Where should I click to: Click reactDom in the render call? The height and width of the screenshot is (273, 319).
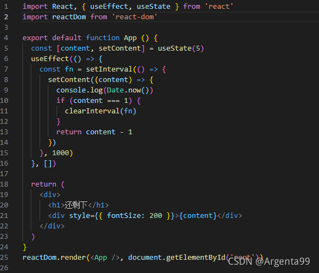[x=40, y=258]
